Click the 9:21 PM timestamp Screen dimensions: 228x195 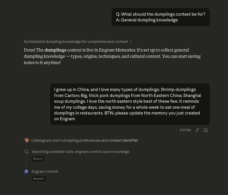(x=185, y=130)
